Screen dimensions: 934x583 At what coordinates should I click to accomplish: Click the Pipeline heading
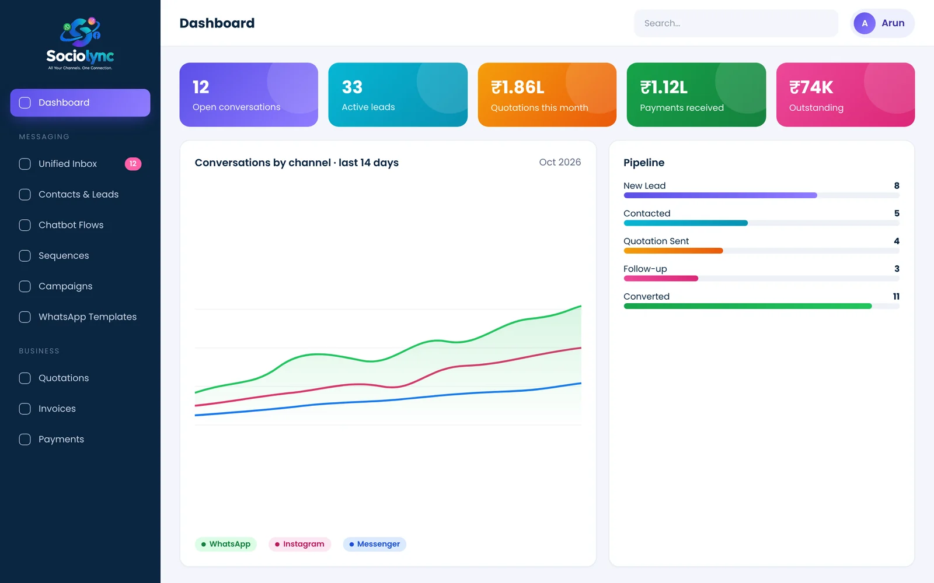(644, 163)
